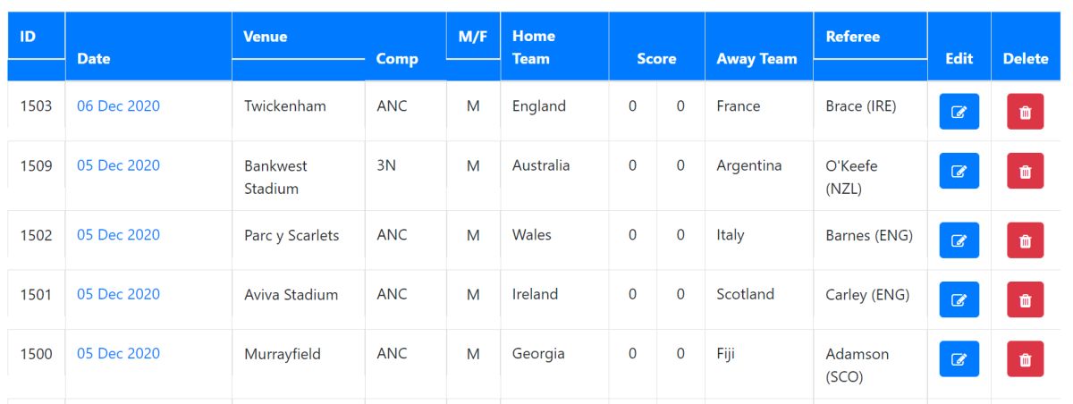Delete the Georgia vs Fiji fixture
Screen dimensions: 1073x404
1025,359
